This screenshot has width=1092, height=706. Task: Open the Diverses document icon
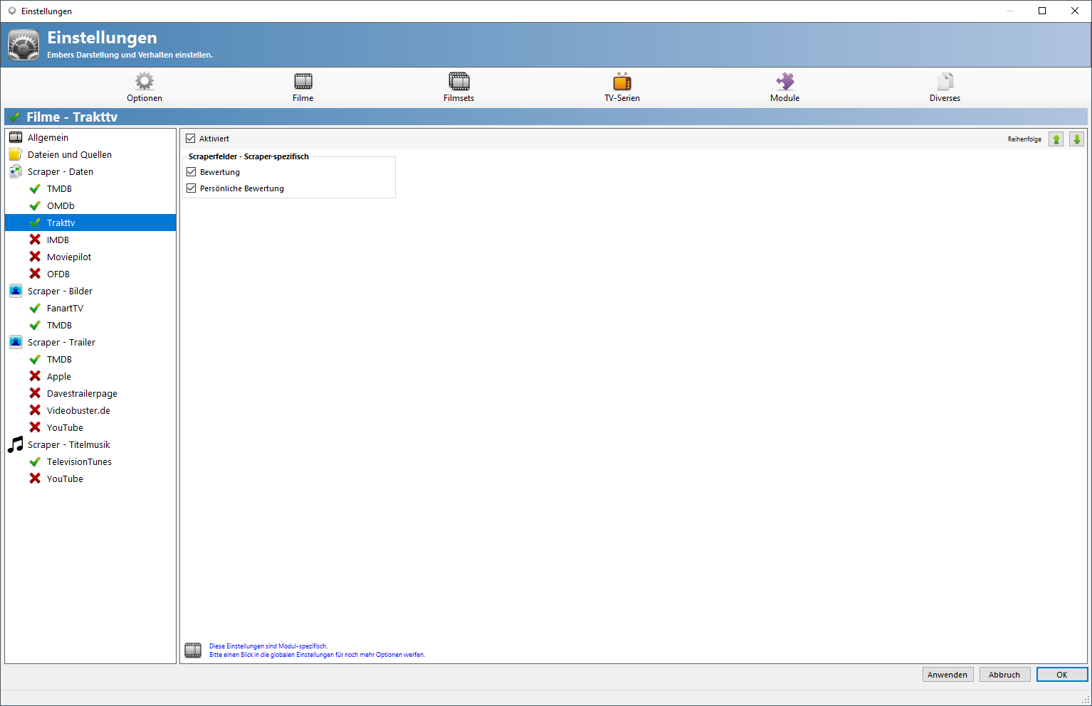(945, 81)
